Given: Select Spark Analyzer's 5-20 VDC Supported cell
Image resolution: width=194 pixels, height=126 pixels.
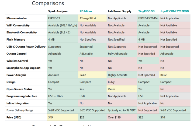Looking at the screenshot, I should tap(63, 110).
